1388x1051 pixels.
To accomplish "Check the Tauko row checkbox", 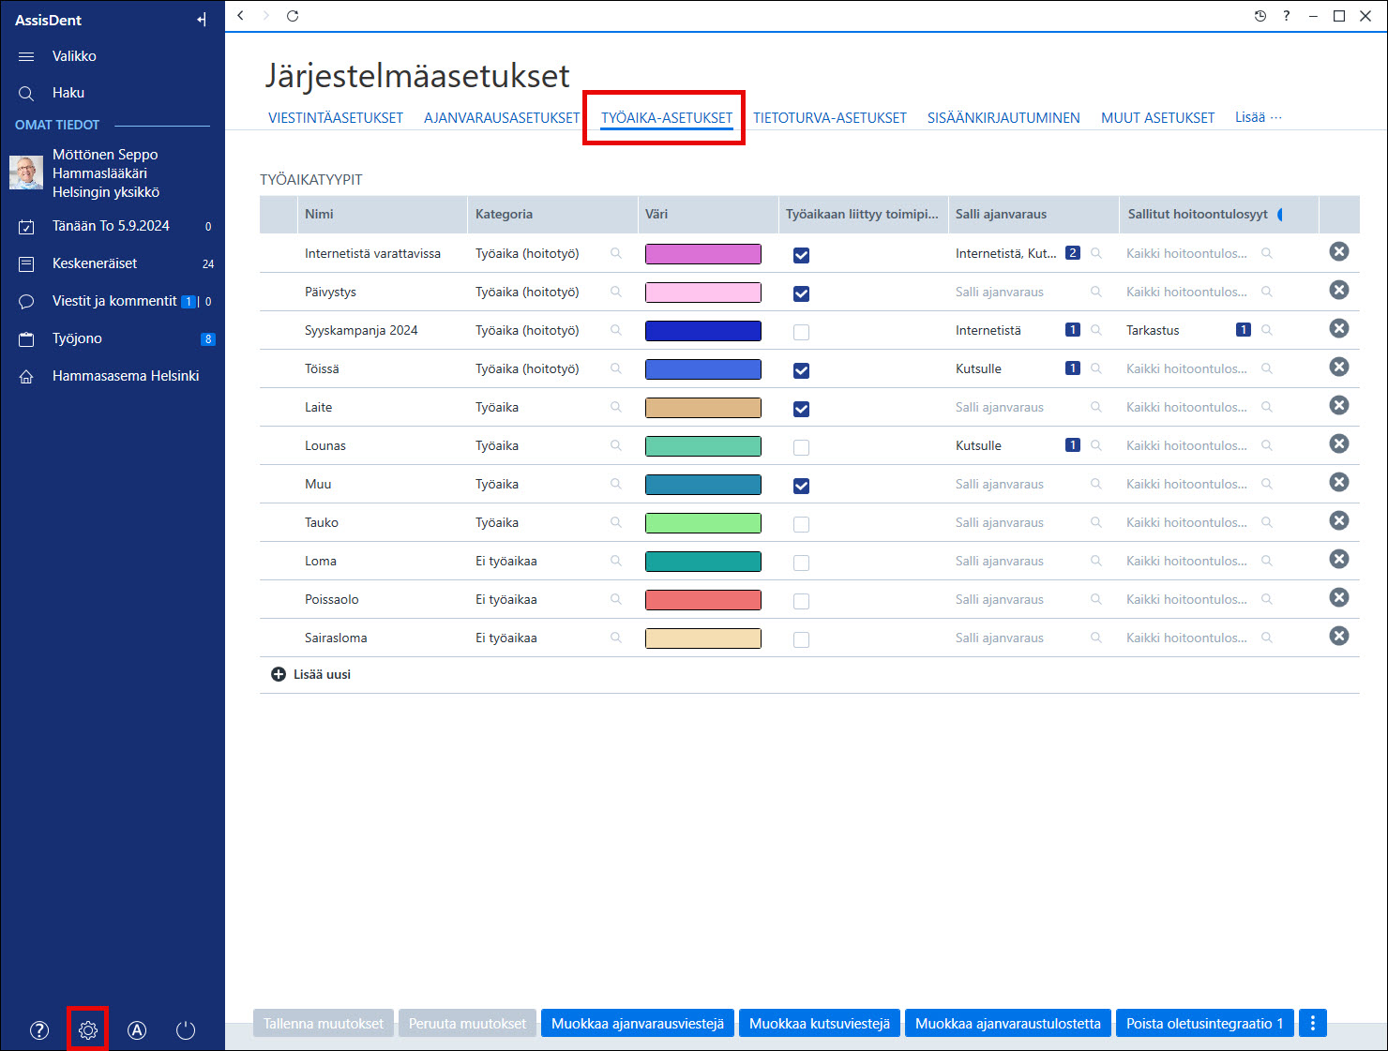I will [x=801, y=524].
